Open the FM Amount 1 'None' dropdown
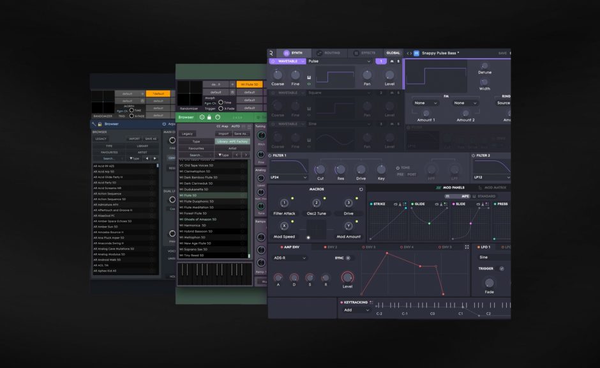This screenshot has width=600, height=368. click(x=424, y=102)
